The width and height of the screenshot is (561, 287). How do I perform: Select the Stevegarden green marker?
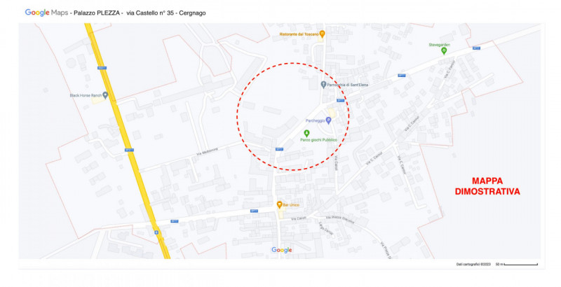click(444, 50)
